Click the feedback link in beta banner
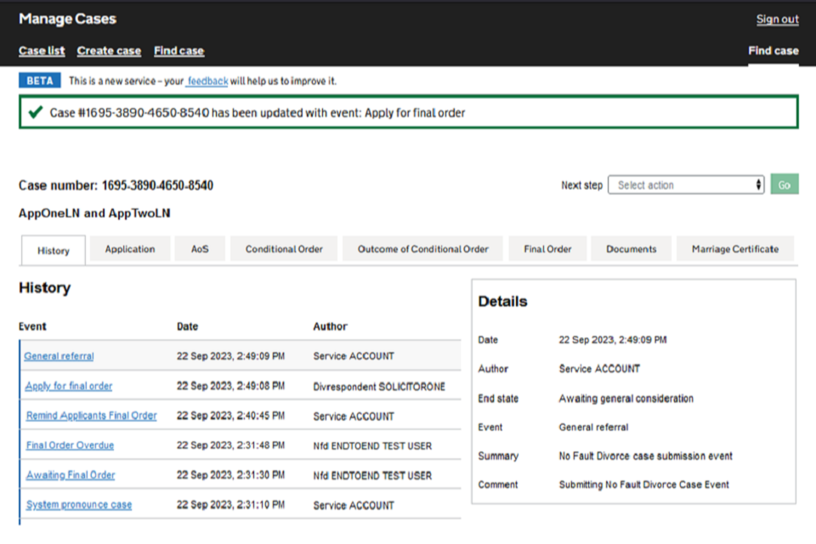 pyautogui.click(x=208, y=81)
